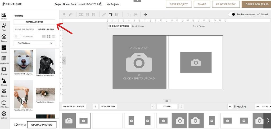The height and width of the screenshot is (129, 271).
Task: Toggle the Hide used switch
Action: click(17, 36)
